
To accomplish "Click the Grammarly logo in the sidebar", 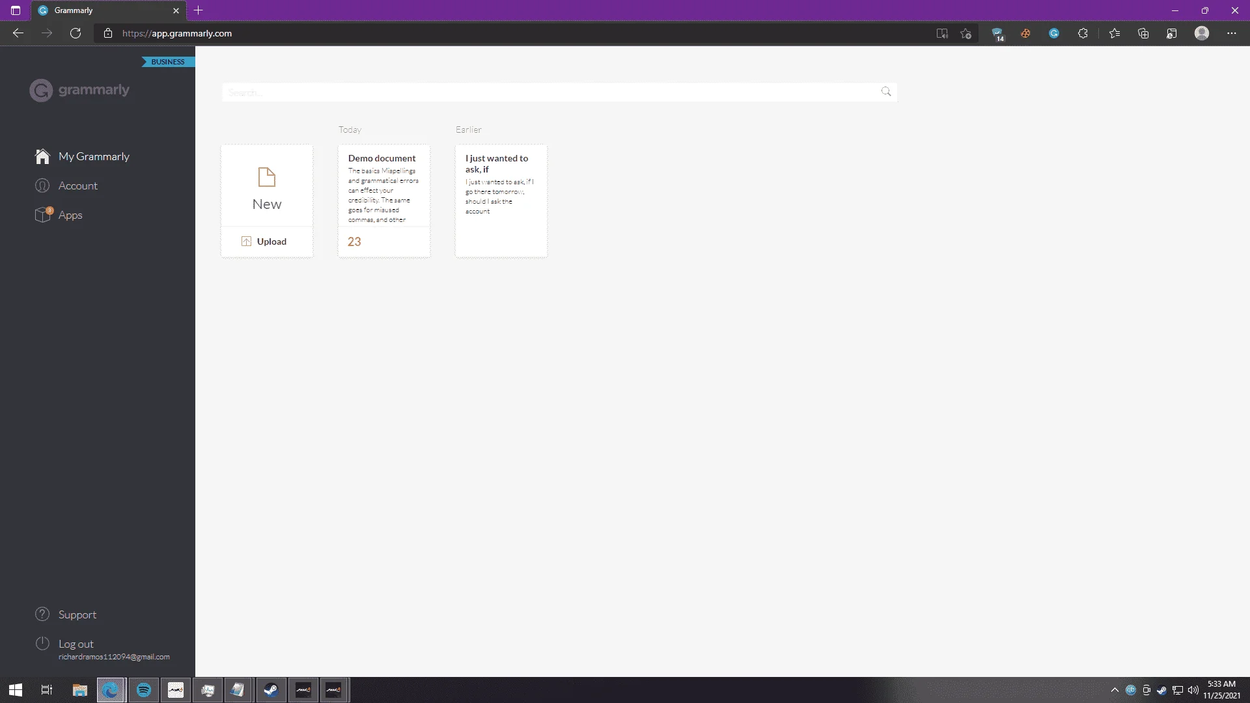I will [x=79, y=90].
